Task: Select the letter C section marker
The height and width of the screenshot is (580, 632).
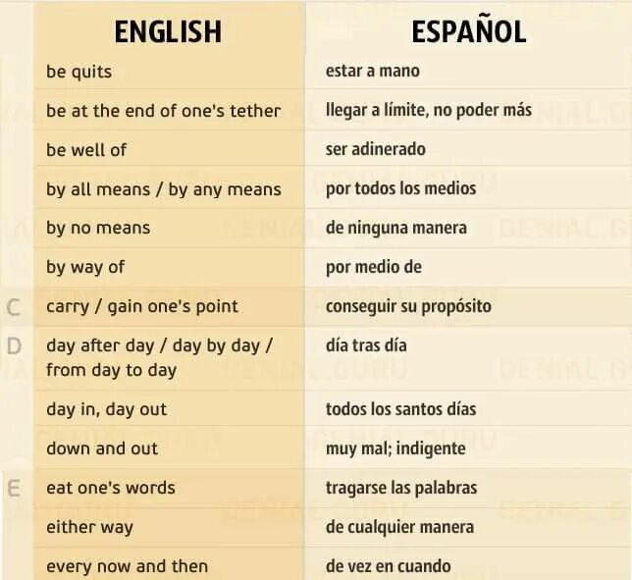Action: pyautogui.click(x=14, y=307)
